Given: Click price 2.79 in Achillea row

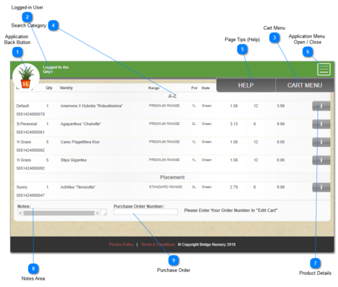Looking at the screenshot, I should [x=234, y=187].
